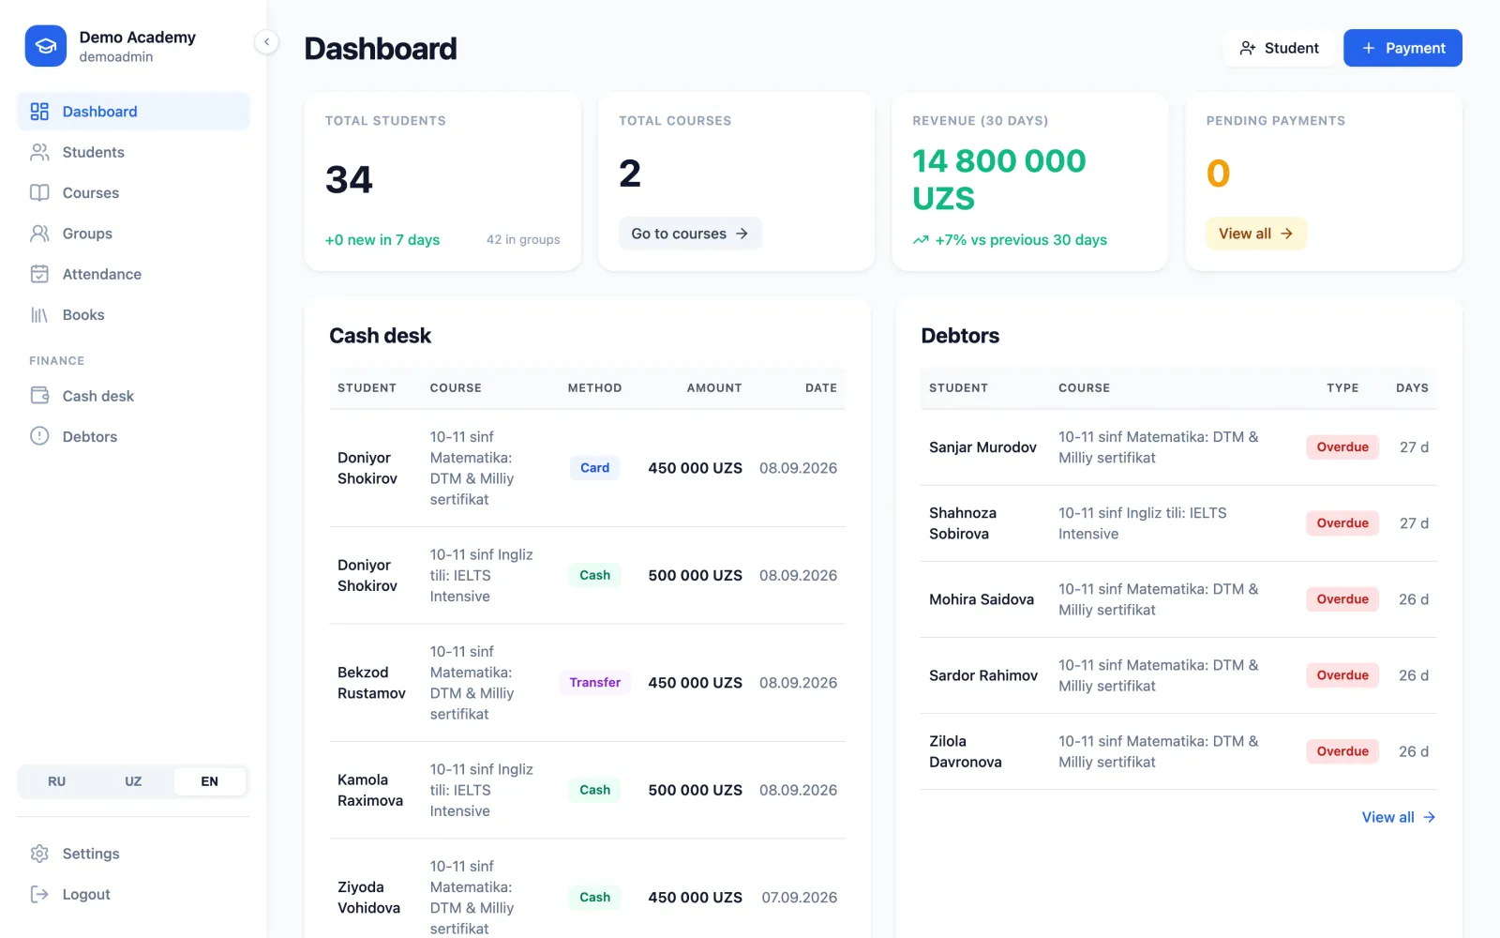Click the add-user icon on Student button
The image size is (1500, 938).
(1248, 48)
